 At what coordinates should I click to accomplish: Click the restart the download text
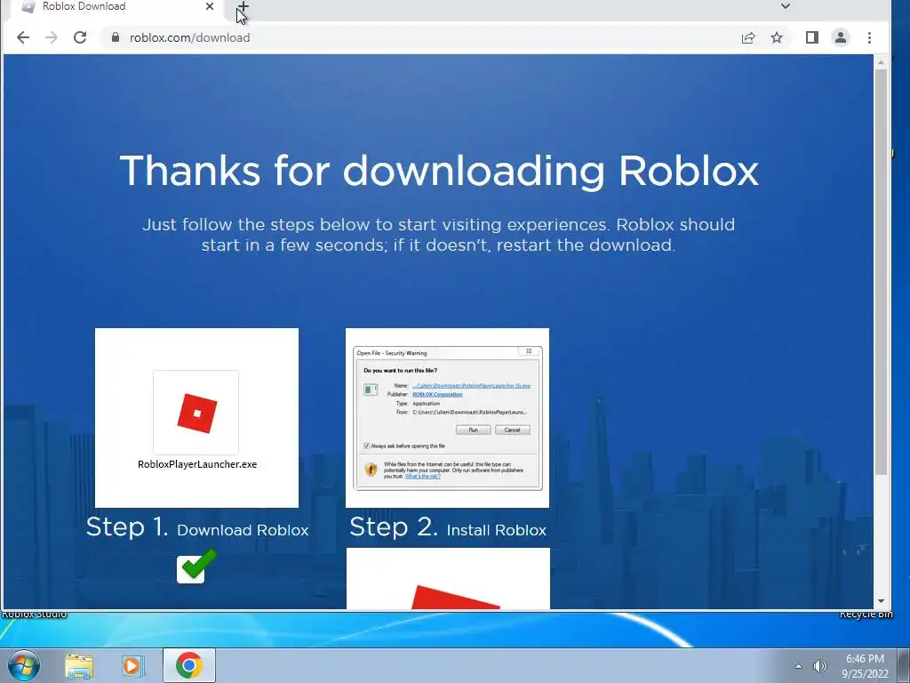586,245
